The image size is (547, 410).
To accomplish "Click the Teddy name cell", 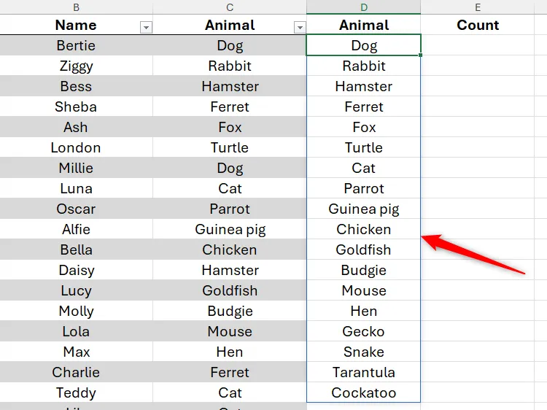I will [76, 392].
